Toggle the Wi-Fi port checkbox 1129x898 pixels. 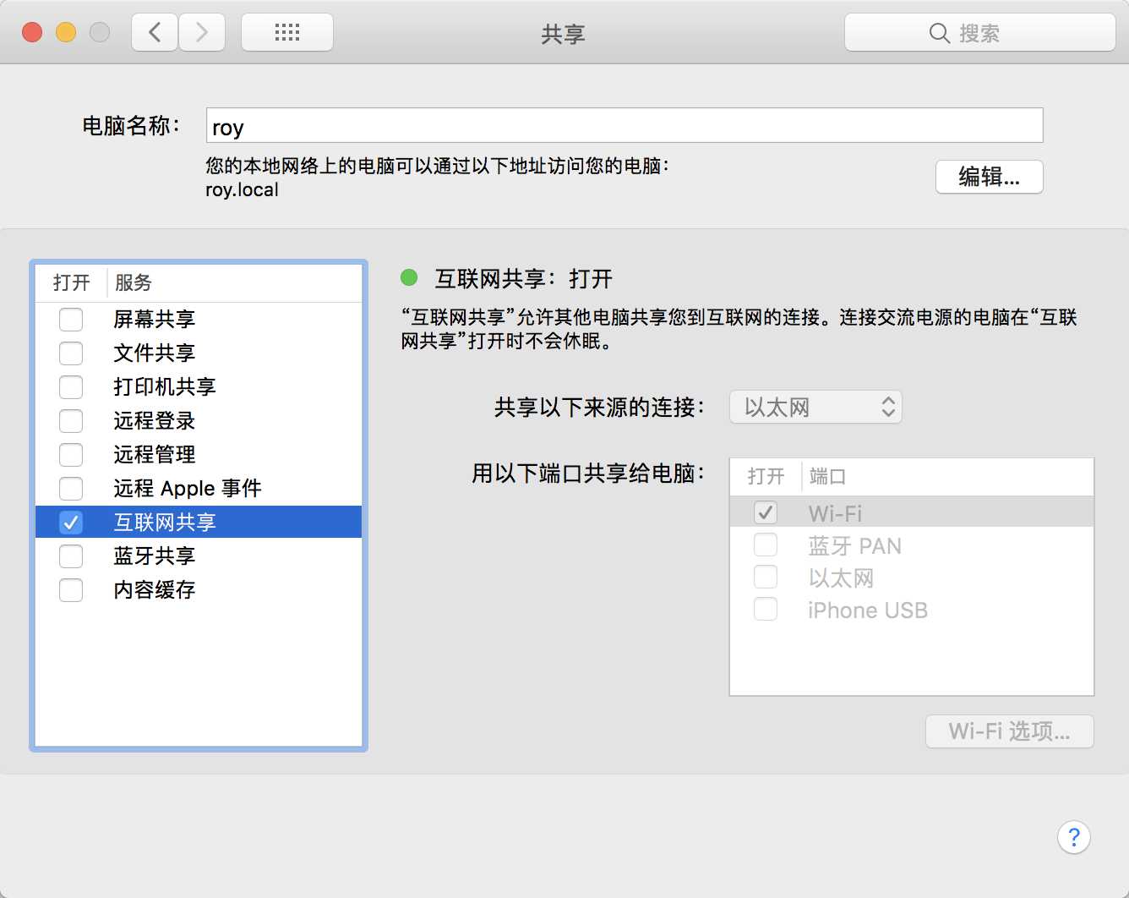(766, 512)
